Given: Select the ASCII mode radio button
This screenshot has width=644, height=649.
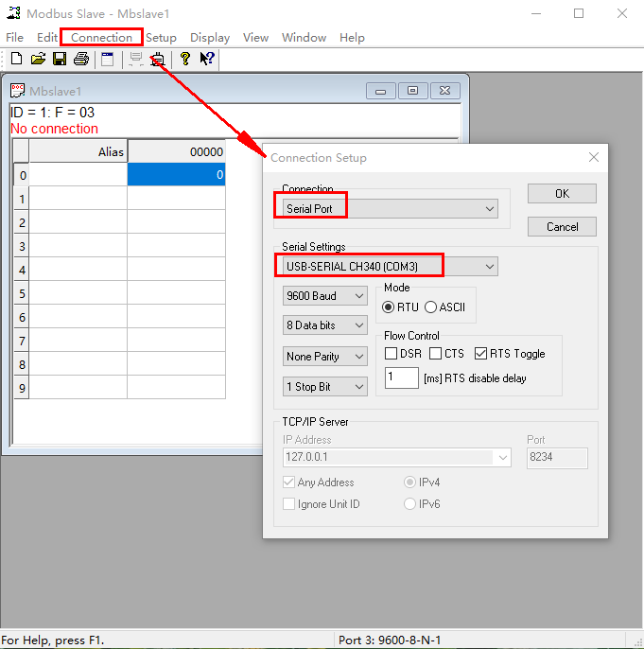Looking at the screenshot, I should [431, 307].
